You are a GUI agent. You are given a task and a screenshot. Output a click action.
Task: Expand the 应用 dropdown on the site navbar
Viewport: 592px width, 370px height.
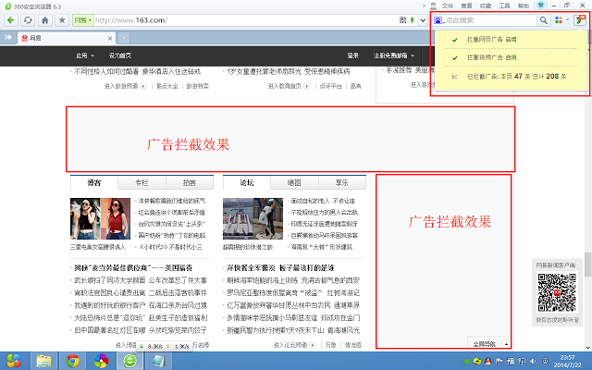85,55
